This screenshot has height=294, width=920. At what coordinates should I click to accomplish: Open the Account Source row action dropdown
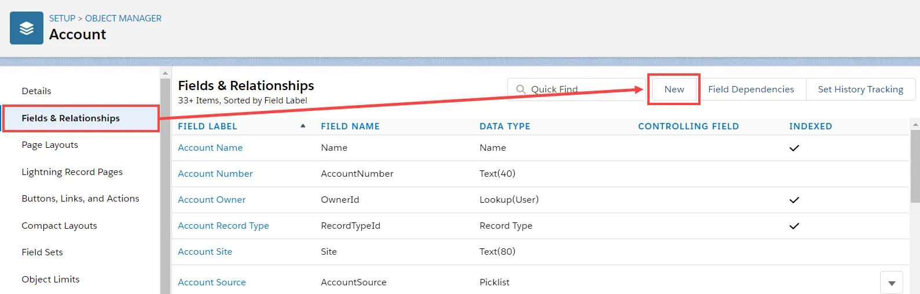(892, 282)
